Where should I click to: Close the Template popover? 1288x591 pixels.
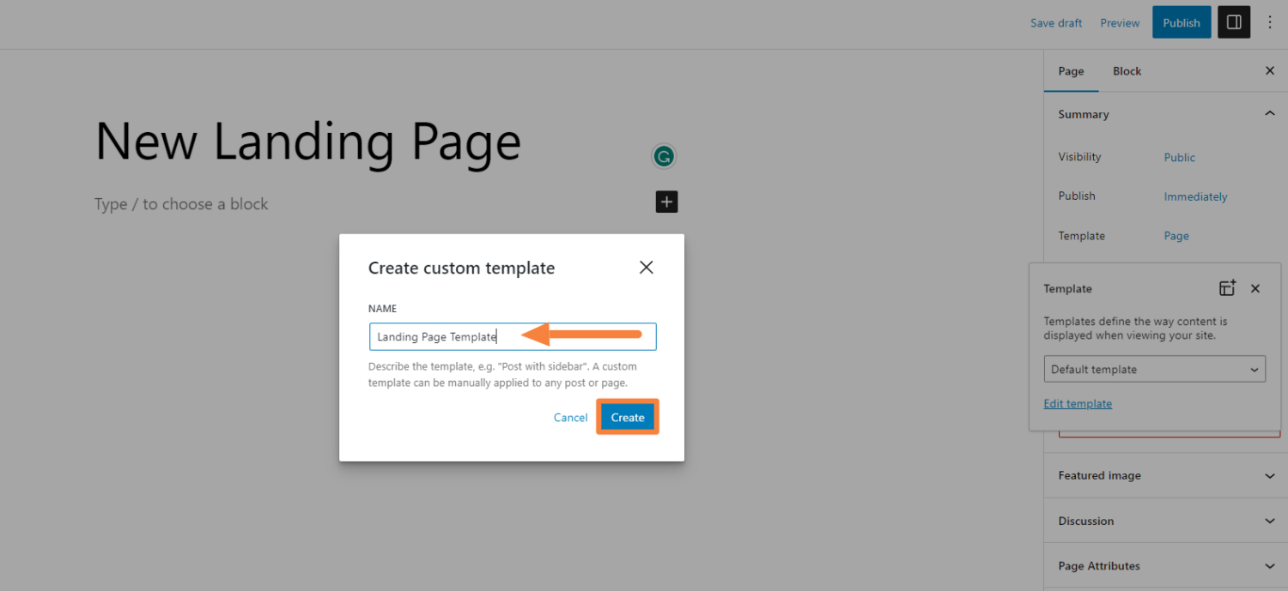click(1255, 289)
